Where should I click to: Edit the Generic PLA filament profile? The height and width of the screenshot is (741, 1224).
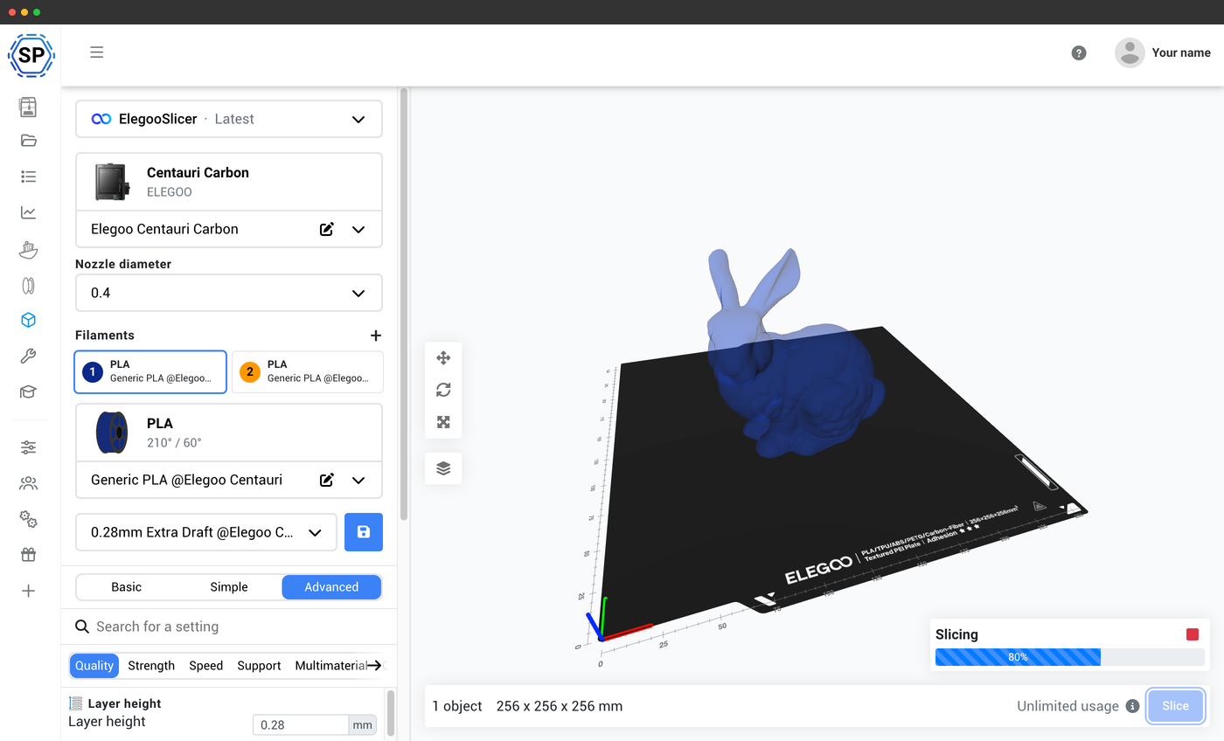click(x=327, y=480)
